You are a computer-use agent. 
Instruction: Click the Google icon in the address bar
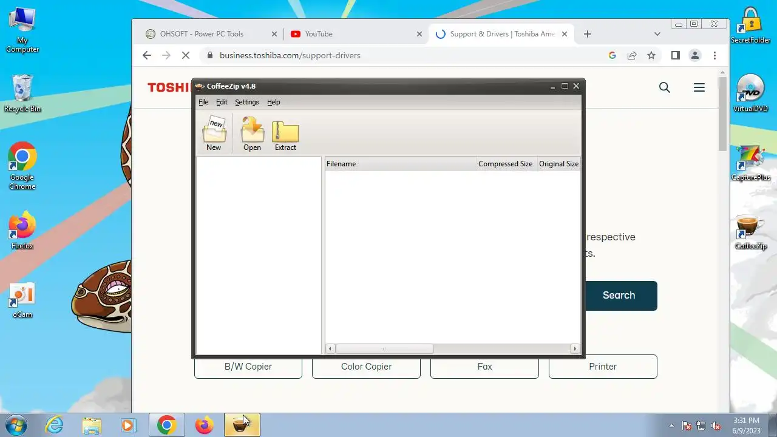click(612, 55)
